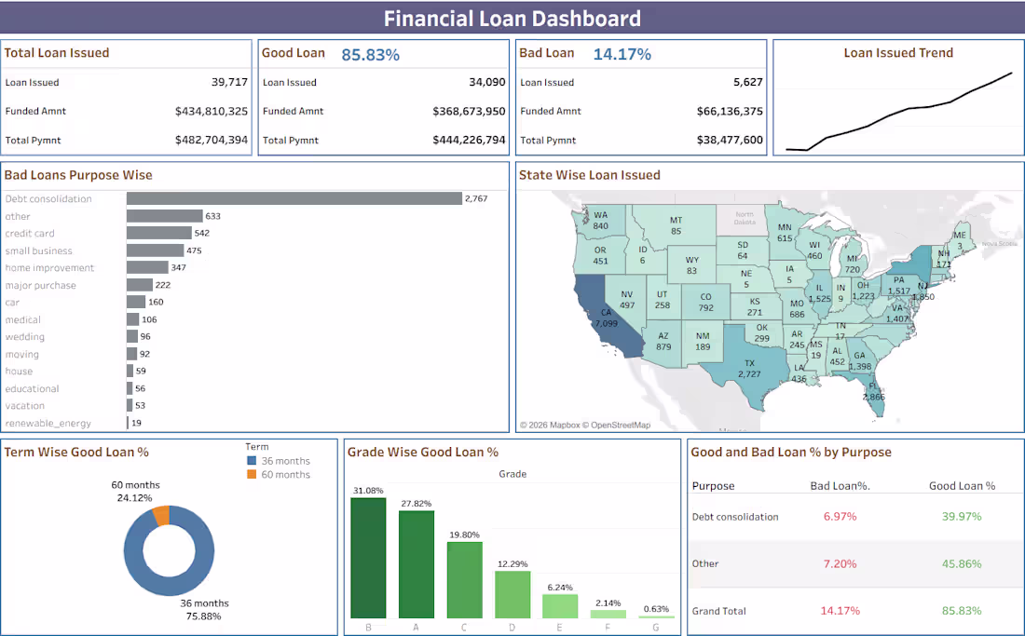Click Georgia (GA 1,398) on the map
The image size is (1025, 636).
click(x=860, y=360)
